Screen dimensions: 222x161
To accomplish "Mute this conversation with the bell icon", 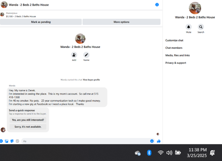I will coord(189,27).
